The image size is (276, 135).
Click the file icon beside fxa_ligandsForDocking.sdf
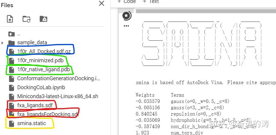(11, 114)
